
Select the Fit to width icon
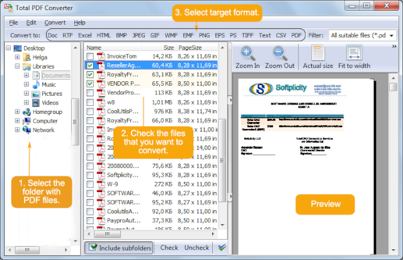(354, 52)
